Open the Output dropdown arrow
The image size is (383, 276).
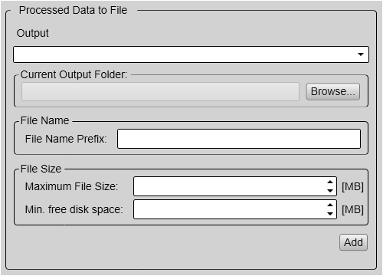click(x=361, y=54)
